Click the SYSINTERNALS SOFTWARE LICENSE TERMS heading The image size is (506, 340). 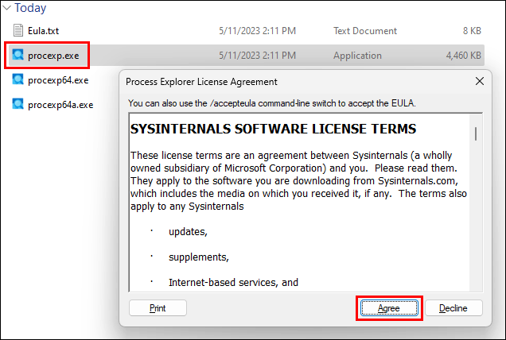click(273, 129)
